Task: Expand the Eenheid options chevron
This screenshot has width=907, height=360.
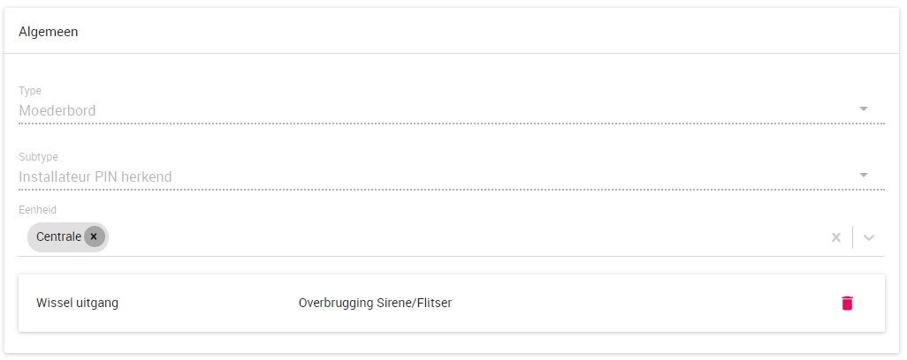Action: 869,237
